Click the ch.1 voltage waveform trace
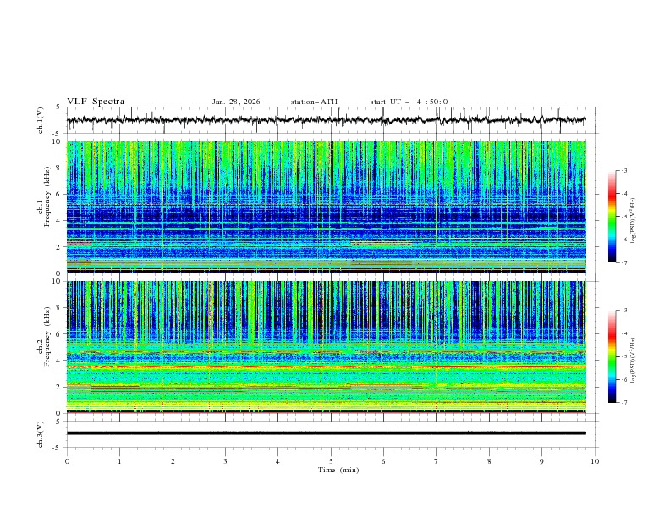This screenshot has width=670, height=518. click(x=326, y=120)
